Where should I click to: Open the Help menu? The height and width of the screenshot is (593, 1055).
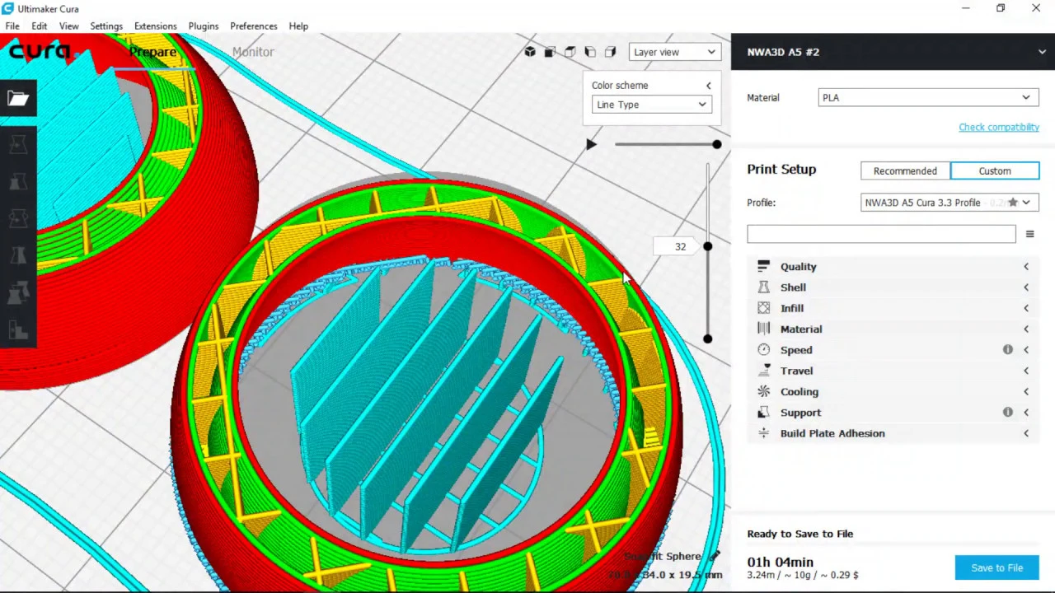tap(298, 26)
